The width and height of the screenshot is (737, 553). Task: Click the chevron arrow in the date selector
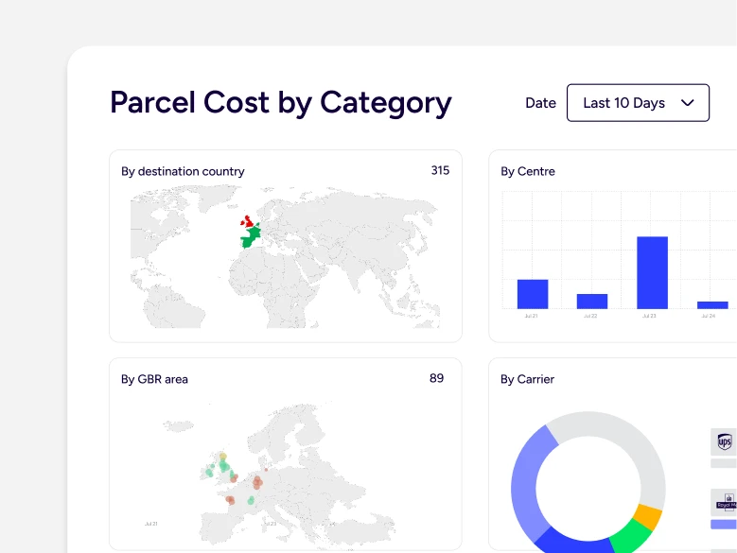click(x=688, y=103)
